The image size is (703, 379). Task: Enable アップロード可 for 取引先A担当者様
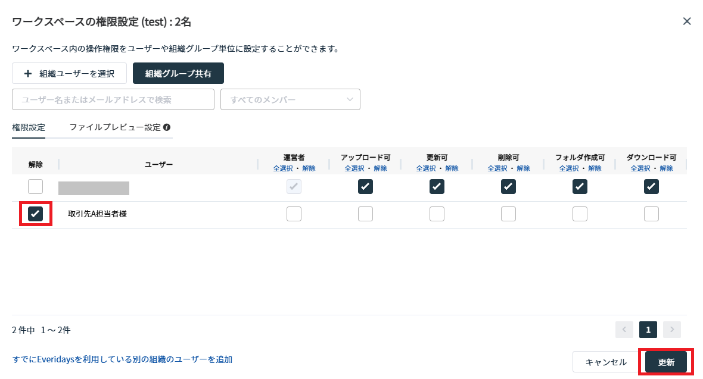(365, 214)
